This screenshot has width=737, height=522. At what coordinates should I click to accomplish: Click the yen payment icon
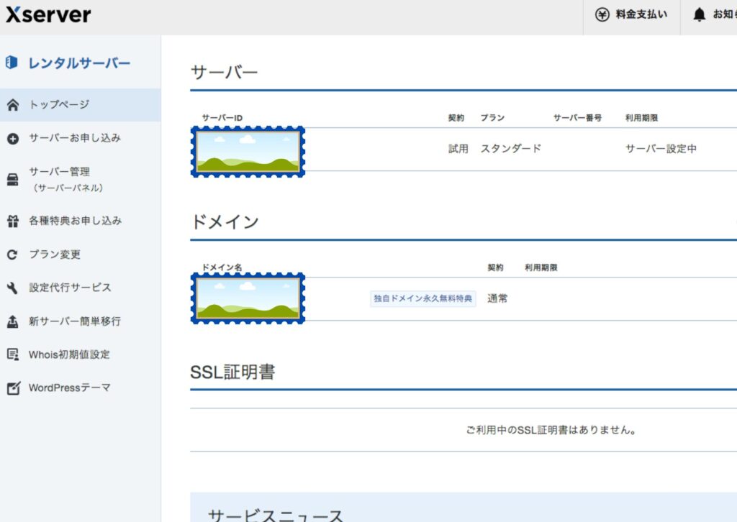pyautogui.click(x=602, y=14)
